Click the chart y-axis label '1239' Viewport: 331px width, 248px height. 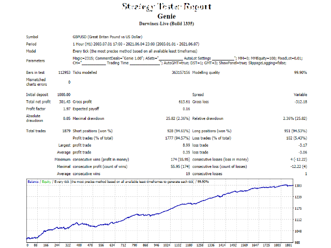point(298,197)
